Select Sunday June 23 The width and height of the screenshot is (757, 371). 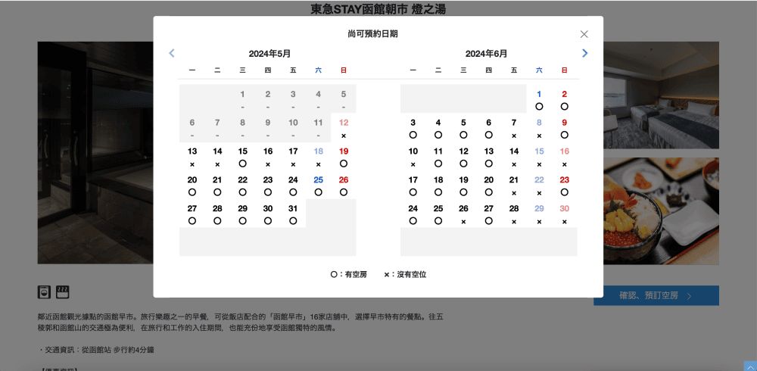[565, 185]
